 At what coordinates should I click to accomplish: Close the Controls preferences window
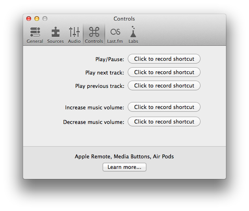click(x=29, y=19)
